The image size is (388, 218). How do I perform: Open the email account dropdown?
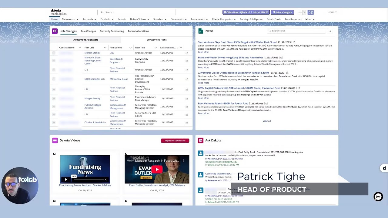click(333, 12)
